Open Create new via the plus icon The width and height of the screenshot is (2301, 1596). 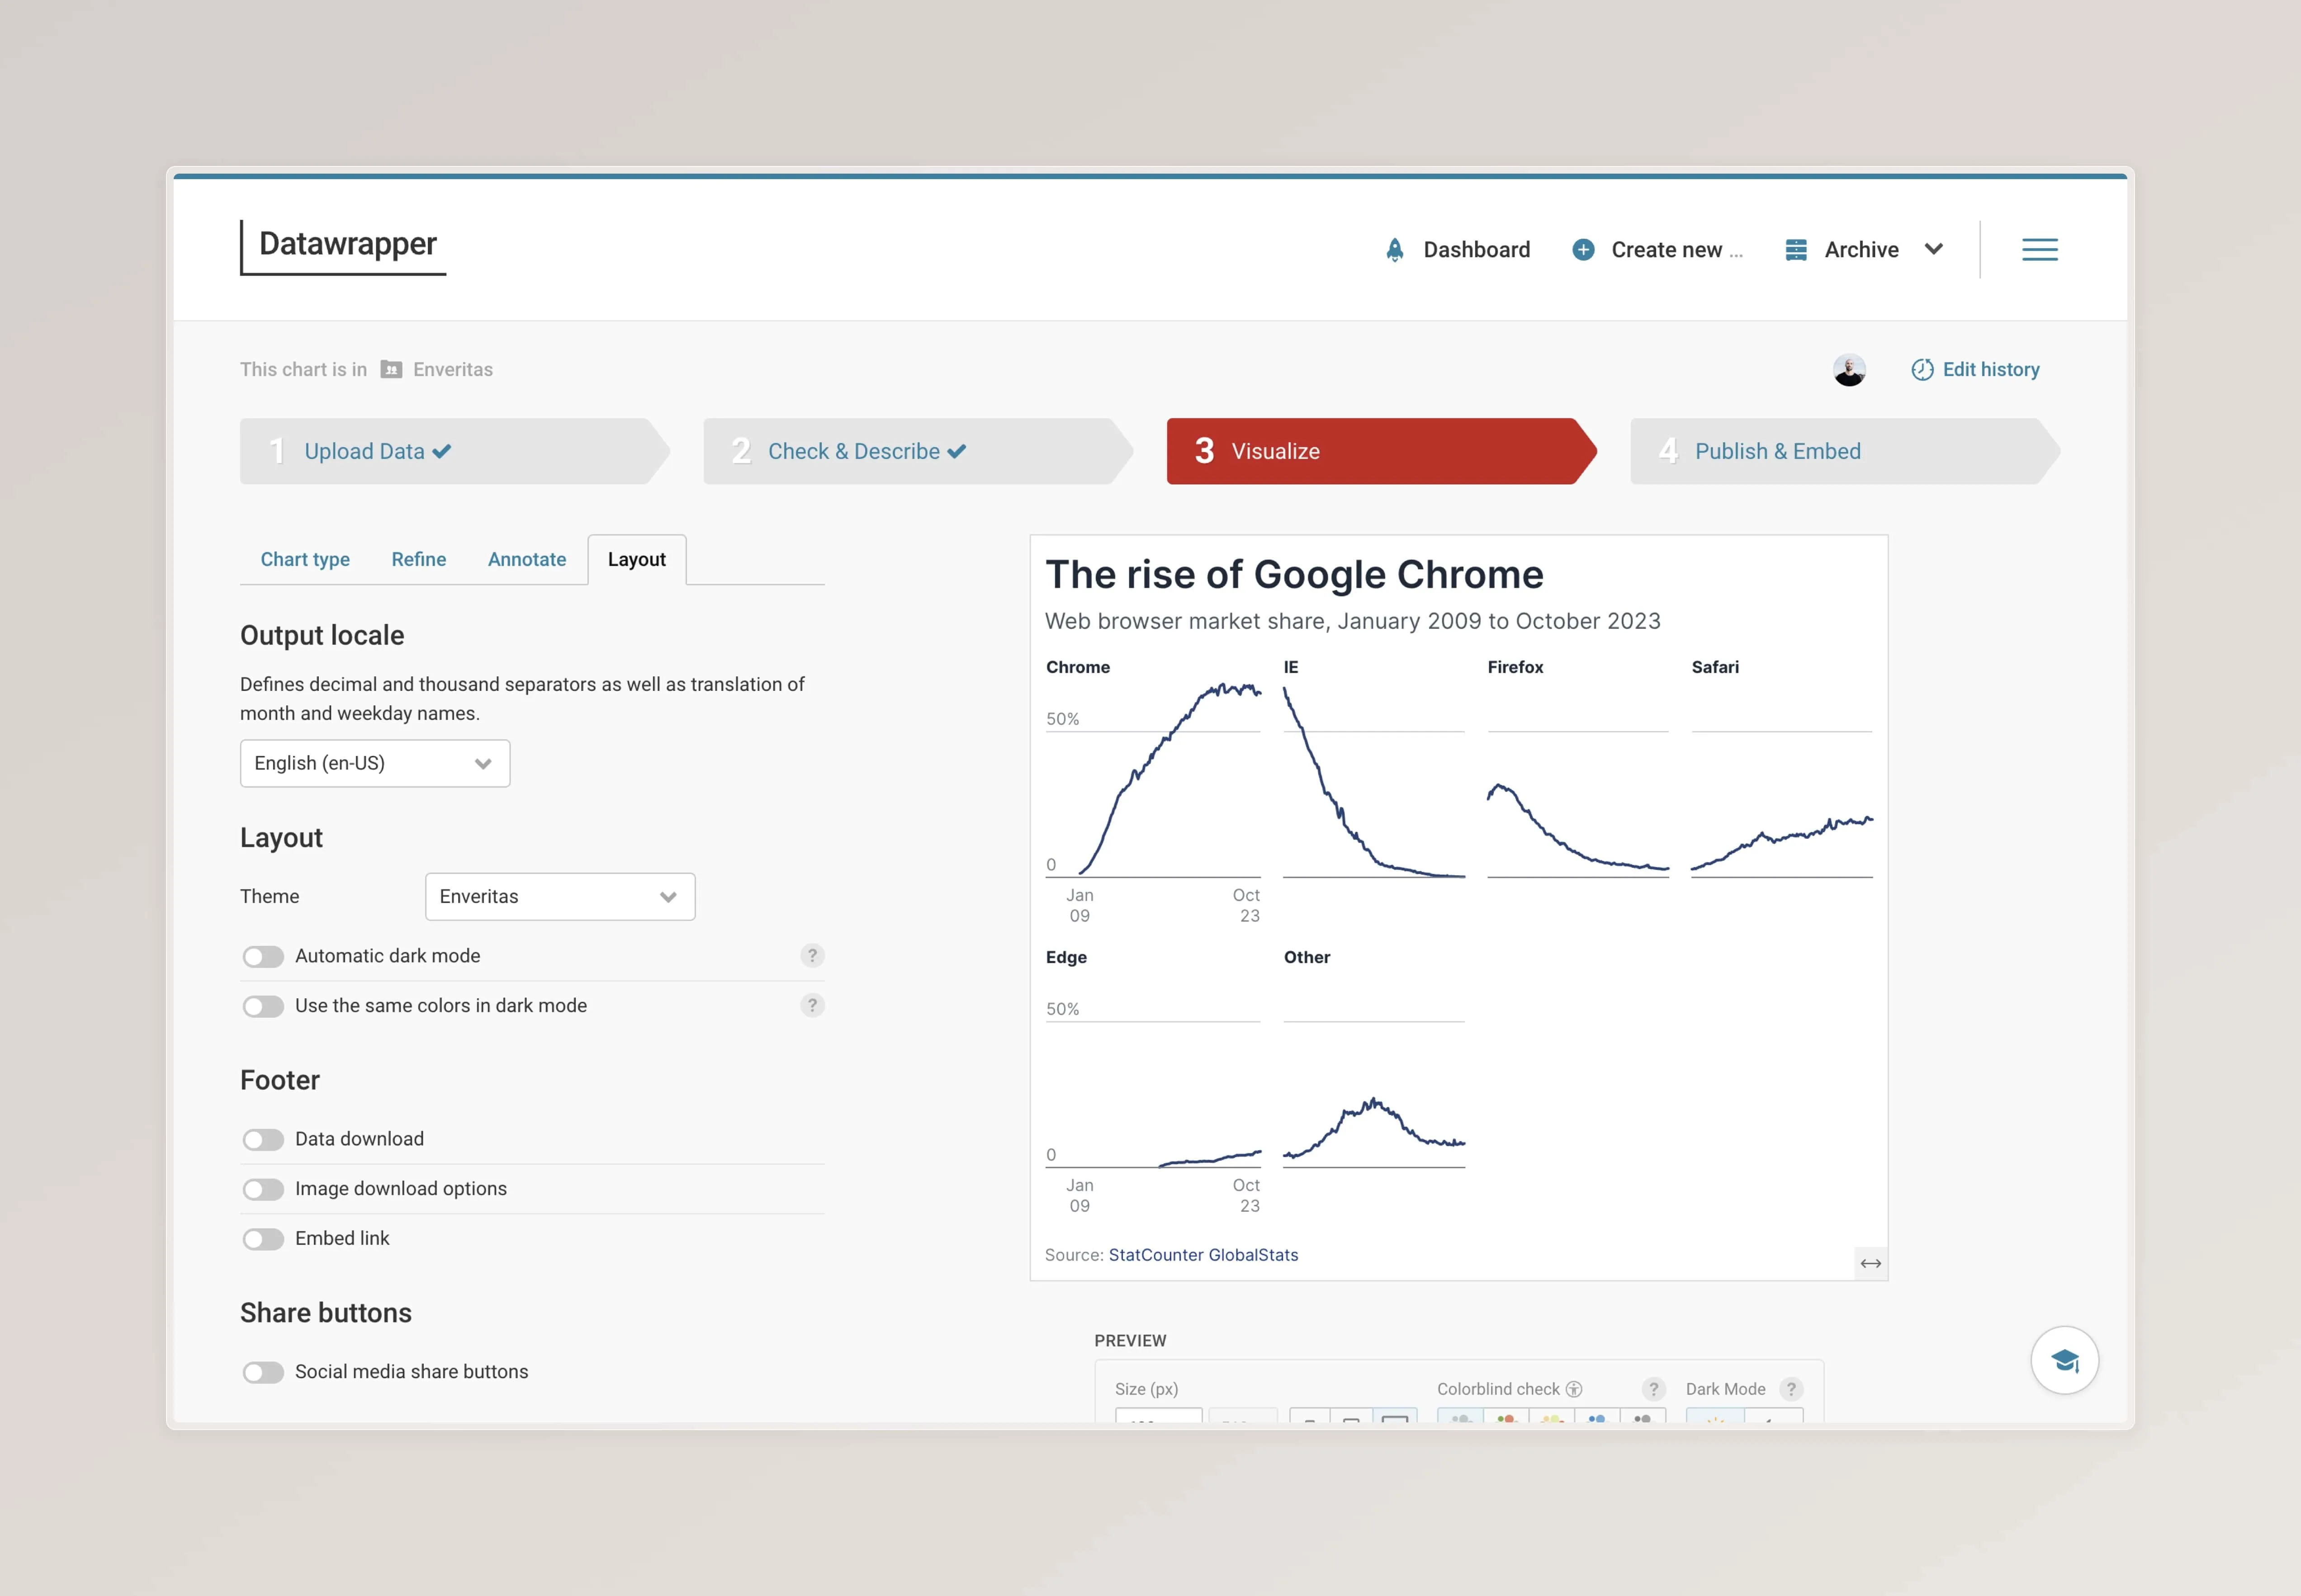click(1583, 249)
